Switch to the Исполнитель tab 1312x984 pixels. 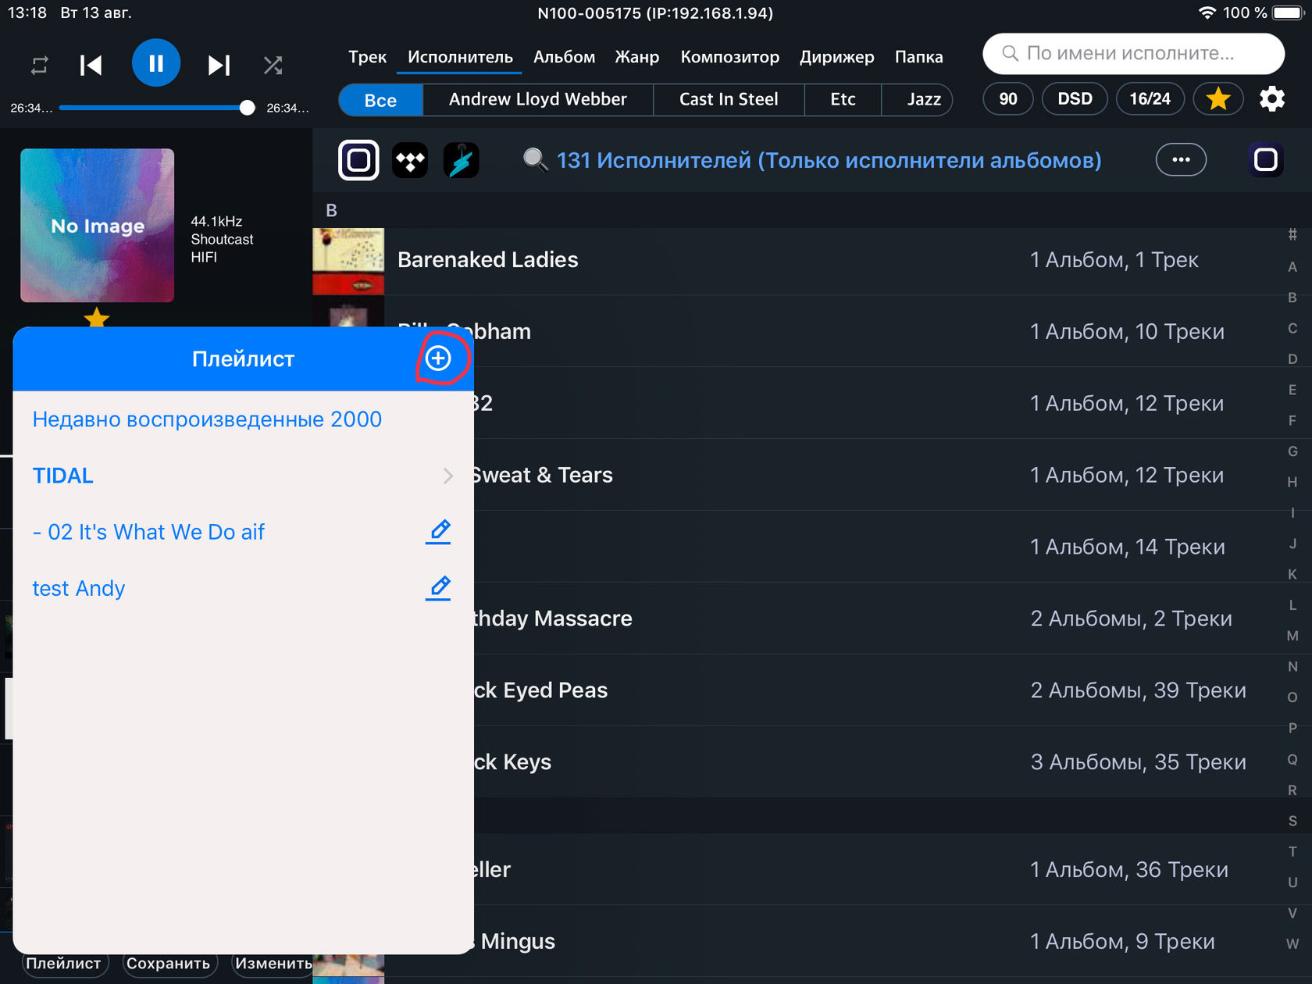click(460, 57)
